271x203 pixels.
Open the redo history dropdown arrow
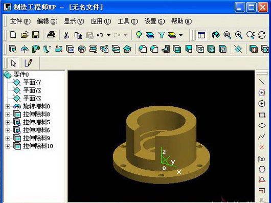(126, 35)
